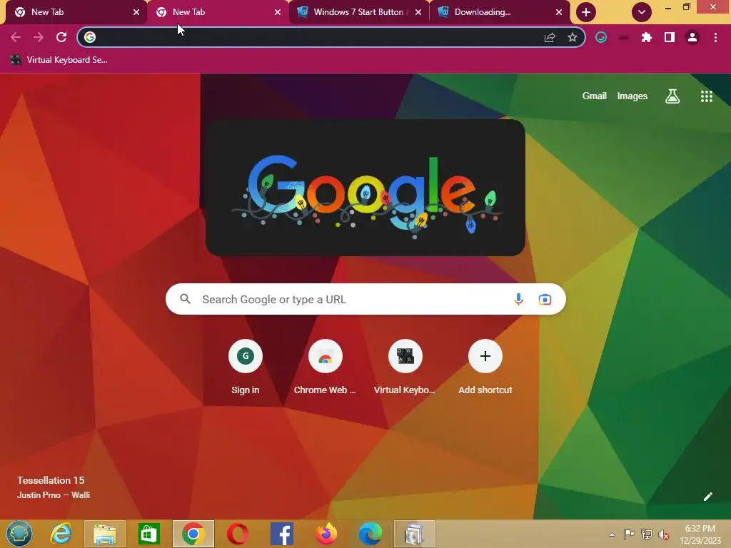Viewport: 731px width, 548px height.
Task: Close the Windows 7 Start Button tab
Action: tap(418, 12)
